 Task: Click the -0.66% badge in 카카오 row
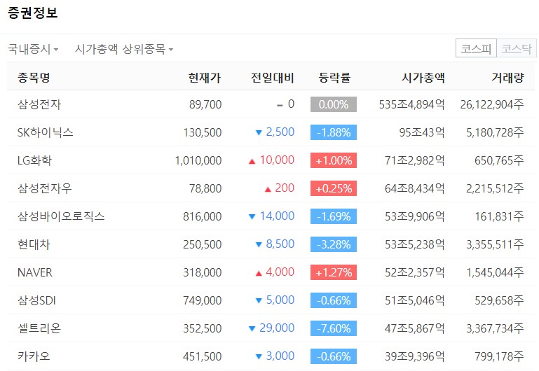(x=334, y=356)
